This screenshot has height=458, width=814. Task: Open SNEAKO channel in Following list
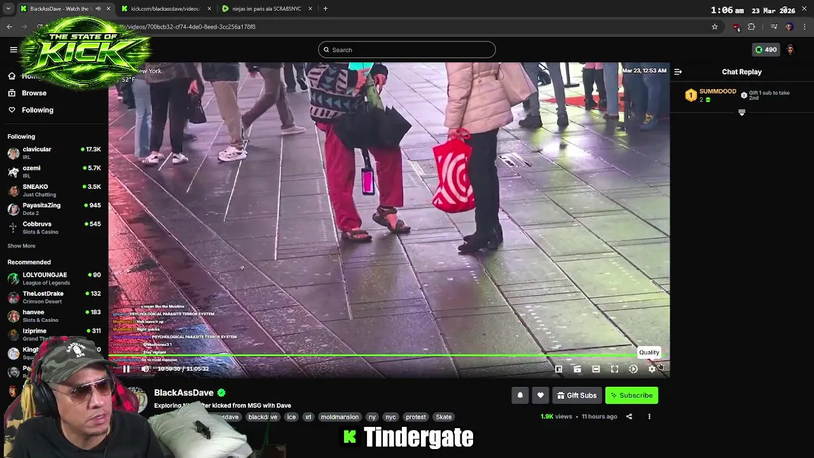(54, 190)
